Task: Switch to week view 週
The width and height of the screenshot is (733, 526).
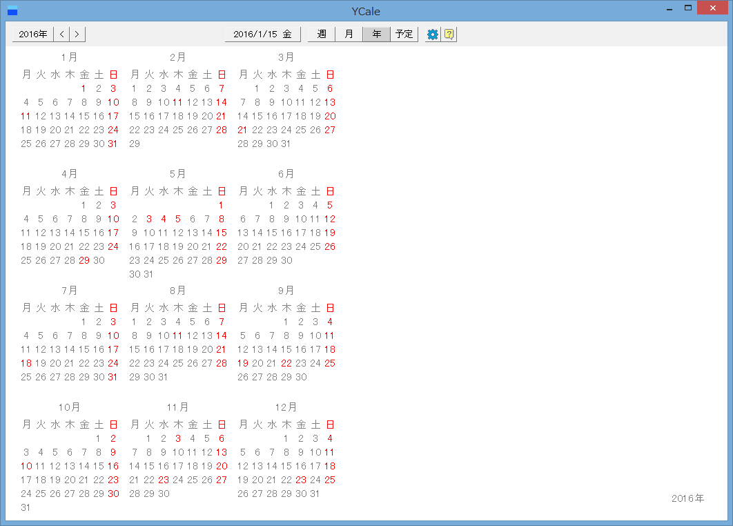Action: point(322,34)
